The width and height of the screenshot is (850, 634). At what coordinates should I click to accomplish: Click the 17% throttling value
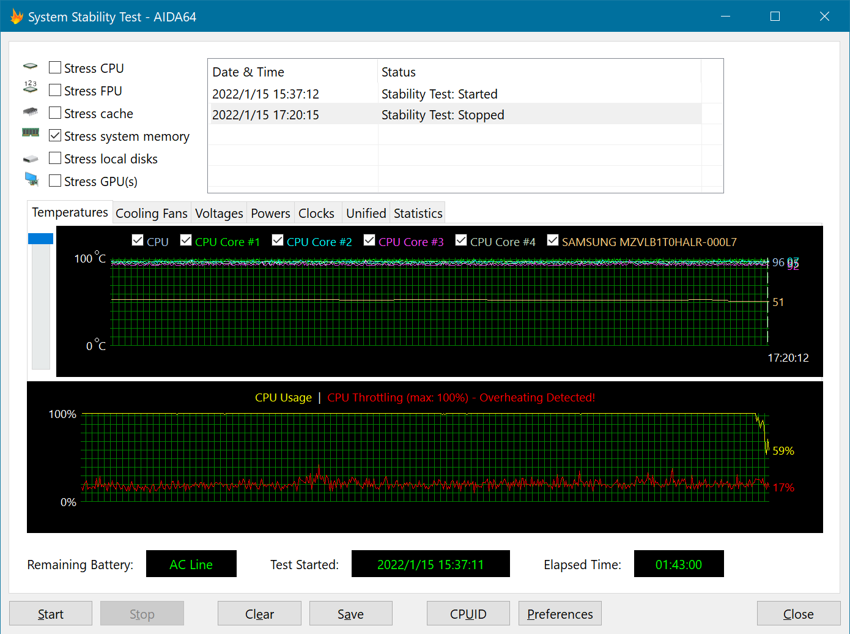783,487
